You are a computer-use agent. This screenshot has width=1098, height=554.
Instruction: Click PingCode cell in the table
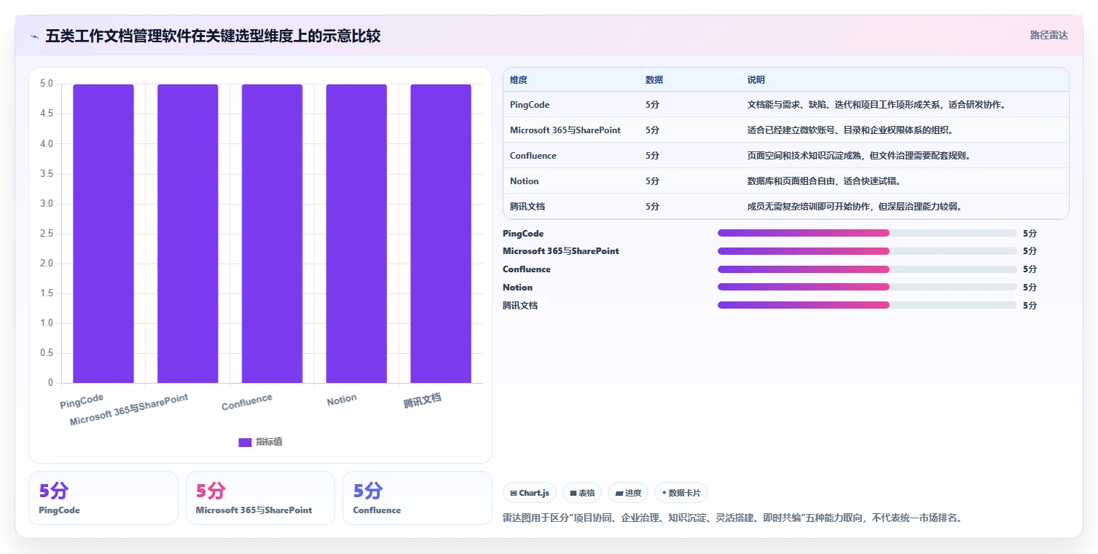click(530, 105)
